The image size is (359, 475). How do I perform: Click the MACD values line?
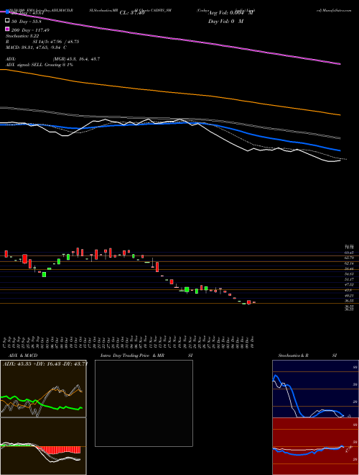[37, 47]
